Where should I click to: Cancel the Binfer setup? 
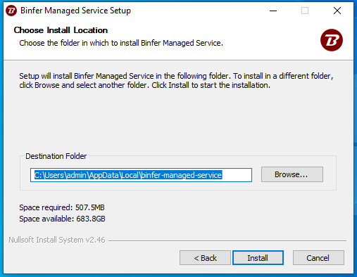tap(318, 258)
